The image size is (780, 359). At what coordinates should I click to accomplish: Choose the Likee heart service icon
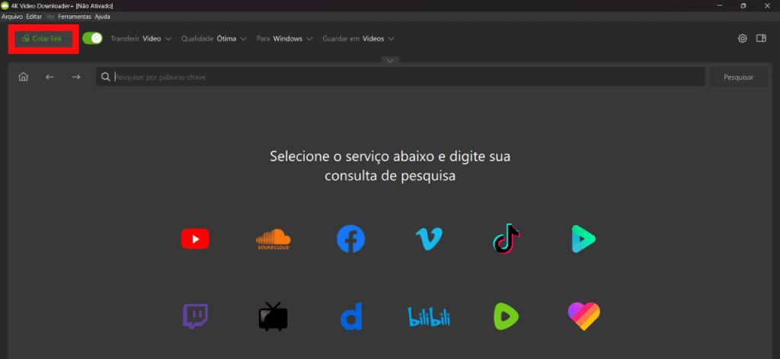(x=583, y=316)
